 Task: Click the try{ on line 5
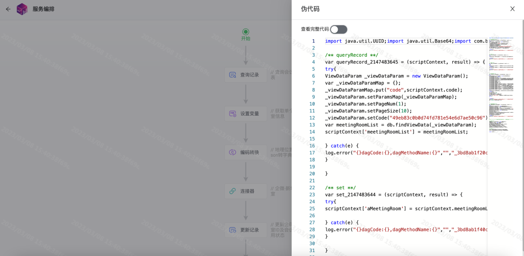330,69
